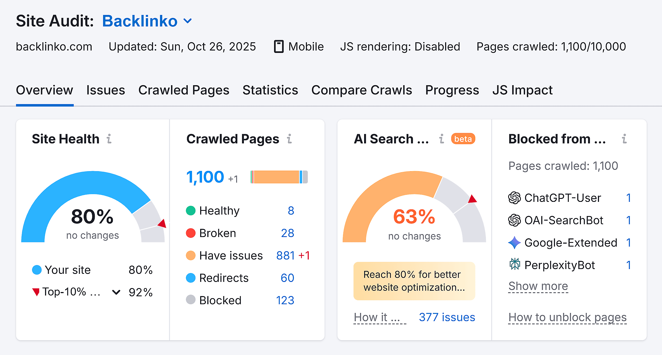This screenshot has width=662, height=355.
Task: Toggle the Redirects legend dot
Action: pyautogui.click(x=190, y=277)
